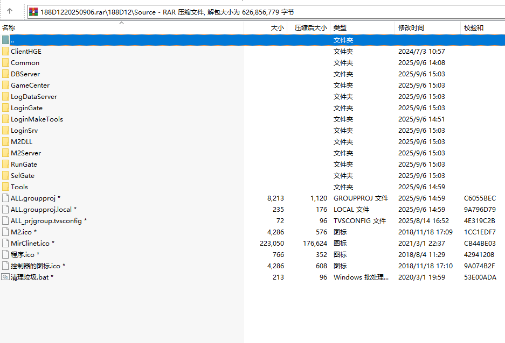Click the 类型 column header
505x343 pixels.
340,28
